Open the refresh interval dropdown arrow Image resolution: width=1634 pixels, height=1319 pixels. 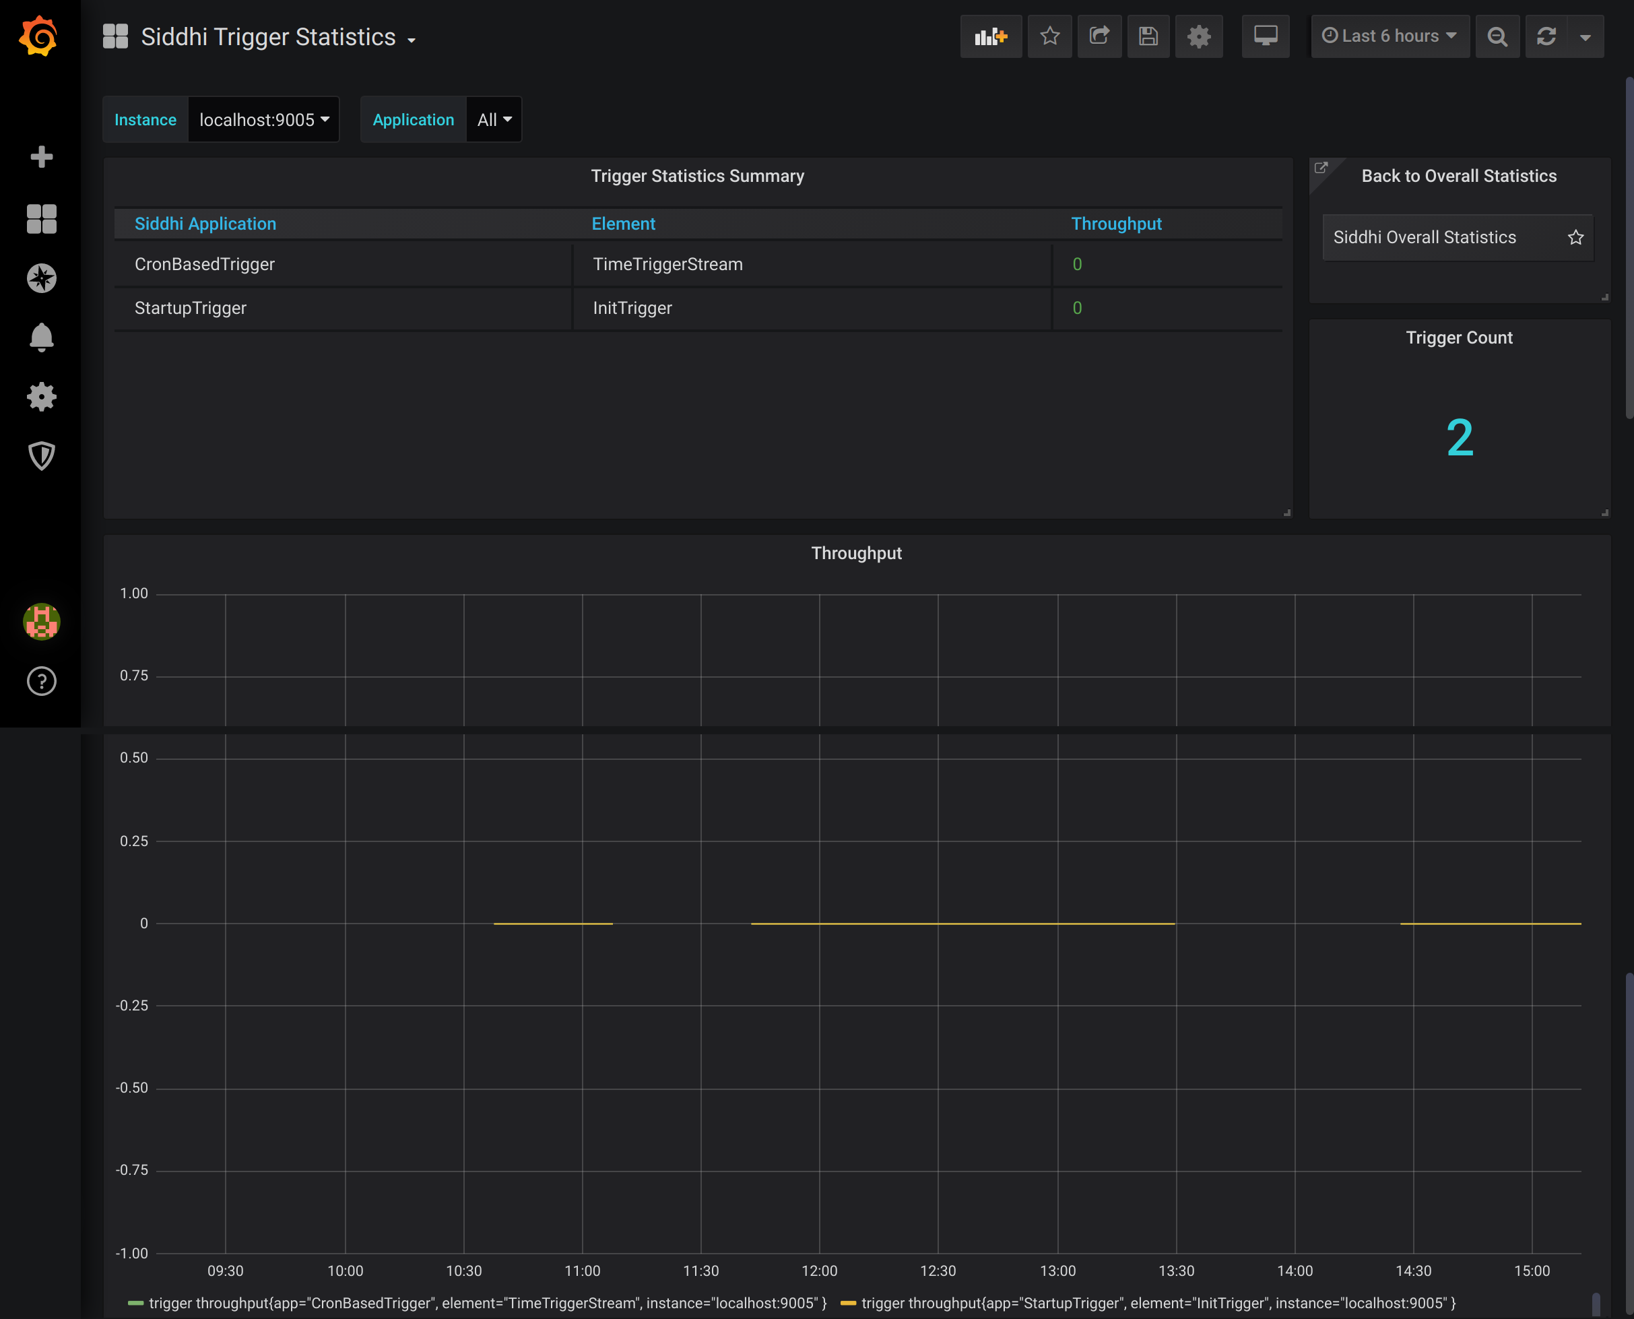(1586, 36)
